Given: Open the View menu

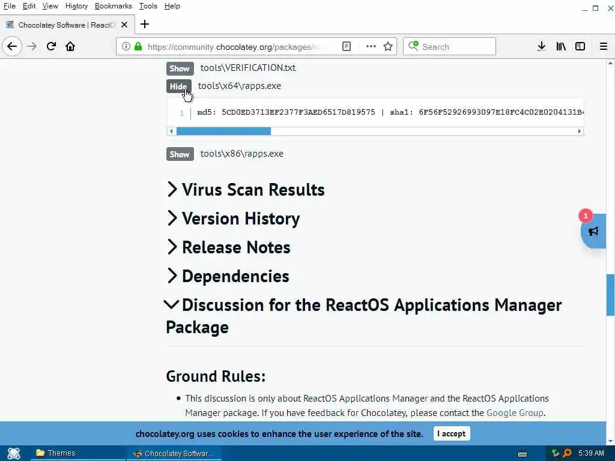Looking at the screenshot, I should coord(50,6).
